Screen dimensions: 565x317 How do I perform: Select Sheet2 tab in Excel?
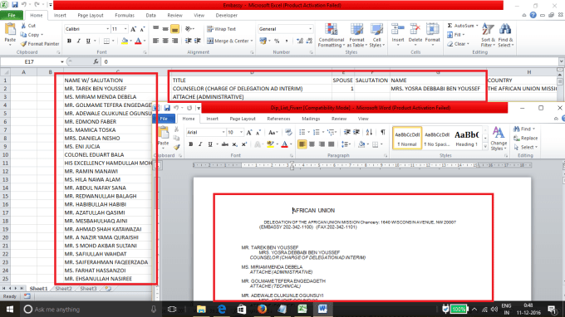[x=63, y=289]
